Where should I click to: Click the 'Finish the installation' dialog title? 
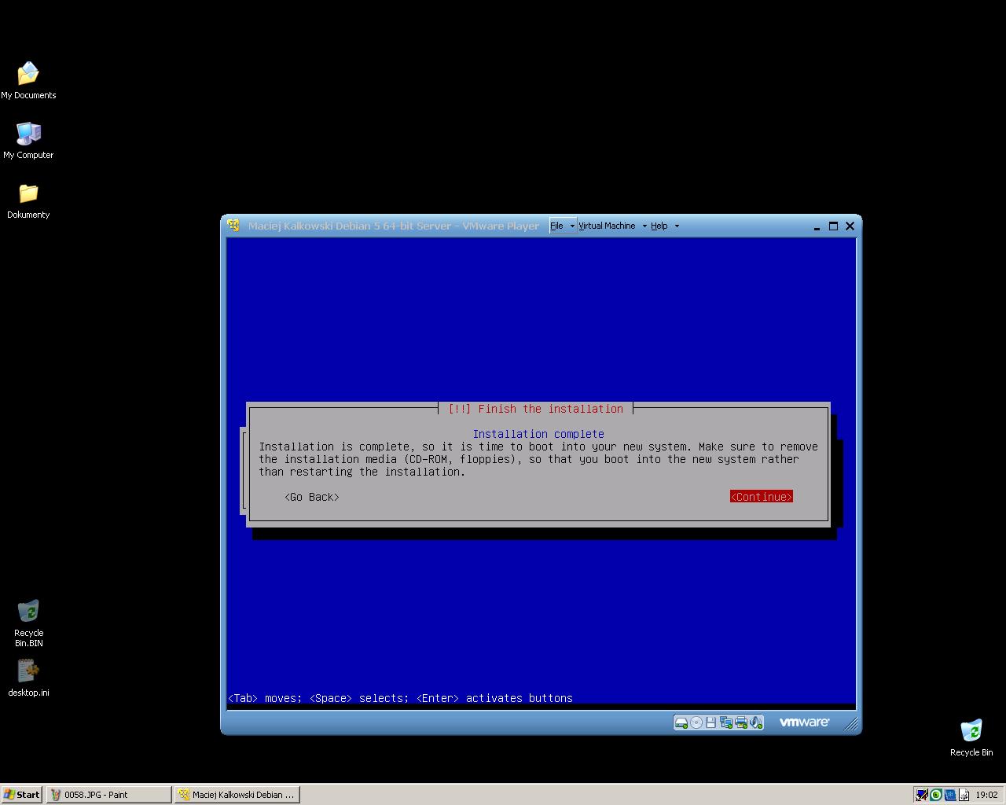535,409
